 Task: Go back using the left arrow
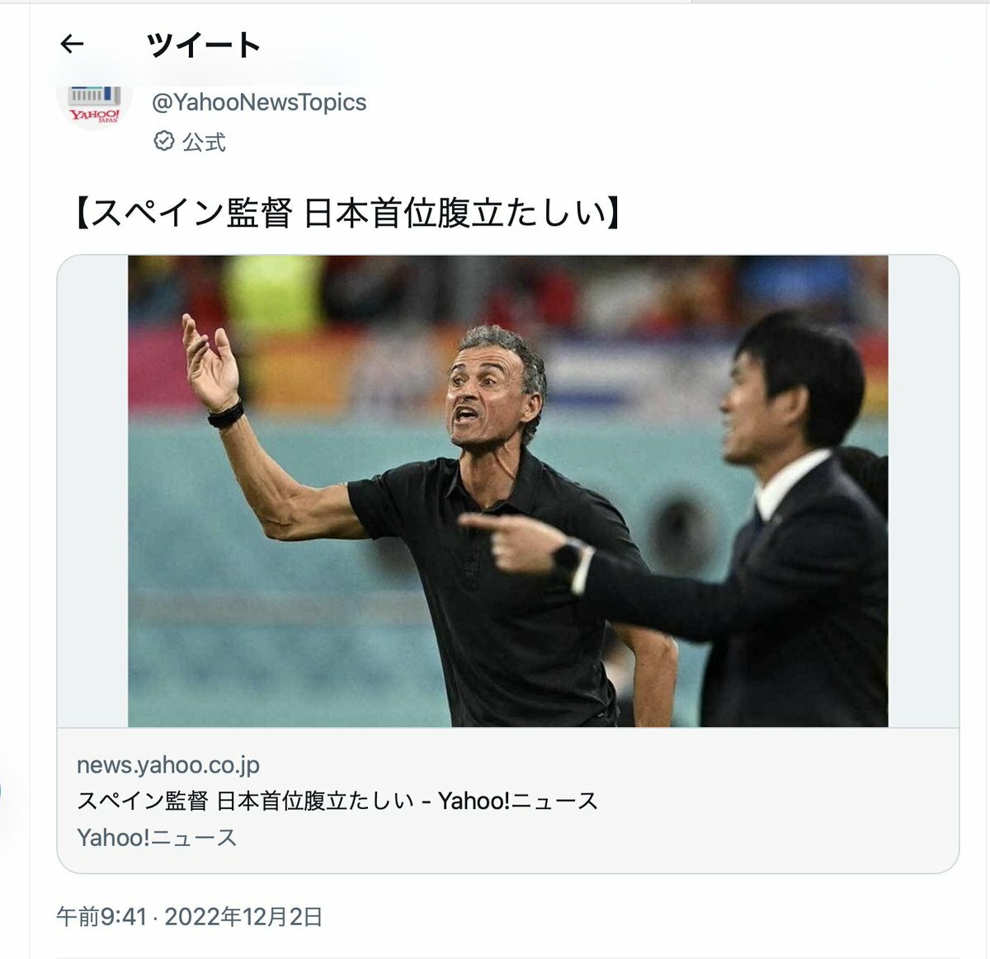pyautogui.click(x=73, y=44)
